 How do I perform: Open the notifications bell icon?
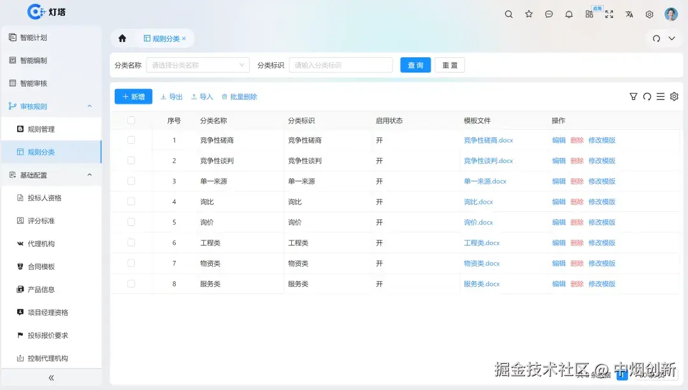[x=569, y=14]
